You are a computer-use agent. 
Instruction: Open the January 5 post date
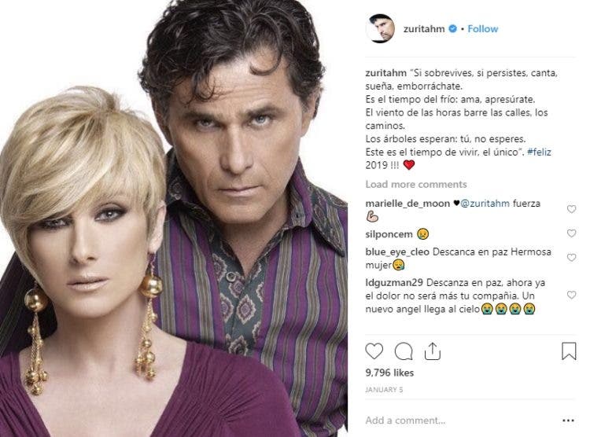click(384, 390)
